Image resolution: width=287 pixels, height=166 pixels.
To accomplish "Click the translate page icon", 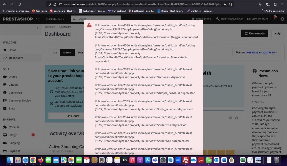I will point(225,4).
